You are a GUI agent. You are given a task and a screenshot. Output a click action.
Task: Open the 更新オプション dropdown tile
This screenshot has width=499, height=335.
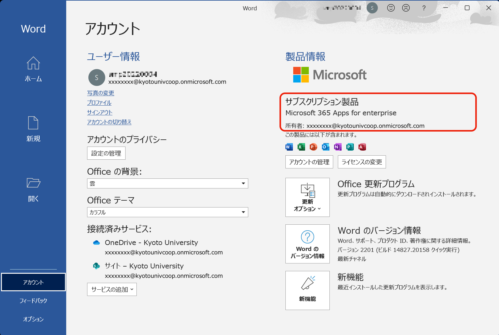308,197
